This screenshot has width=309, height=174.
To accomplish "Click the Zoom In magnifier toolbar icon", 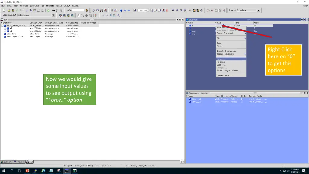I will 103,15.
